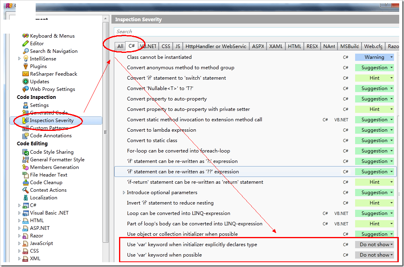Switch to the CSS tab
Screen dimensions: 404x267
pyautogui.click(x=166, y=46)
